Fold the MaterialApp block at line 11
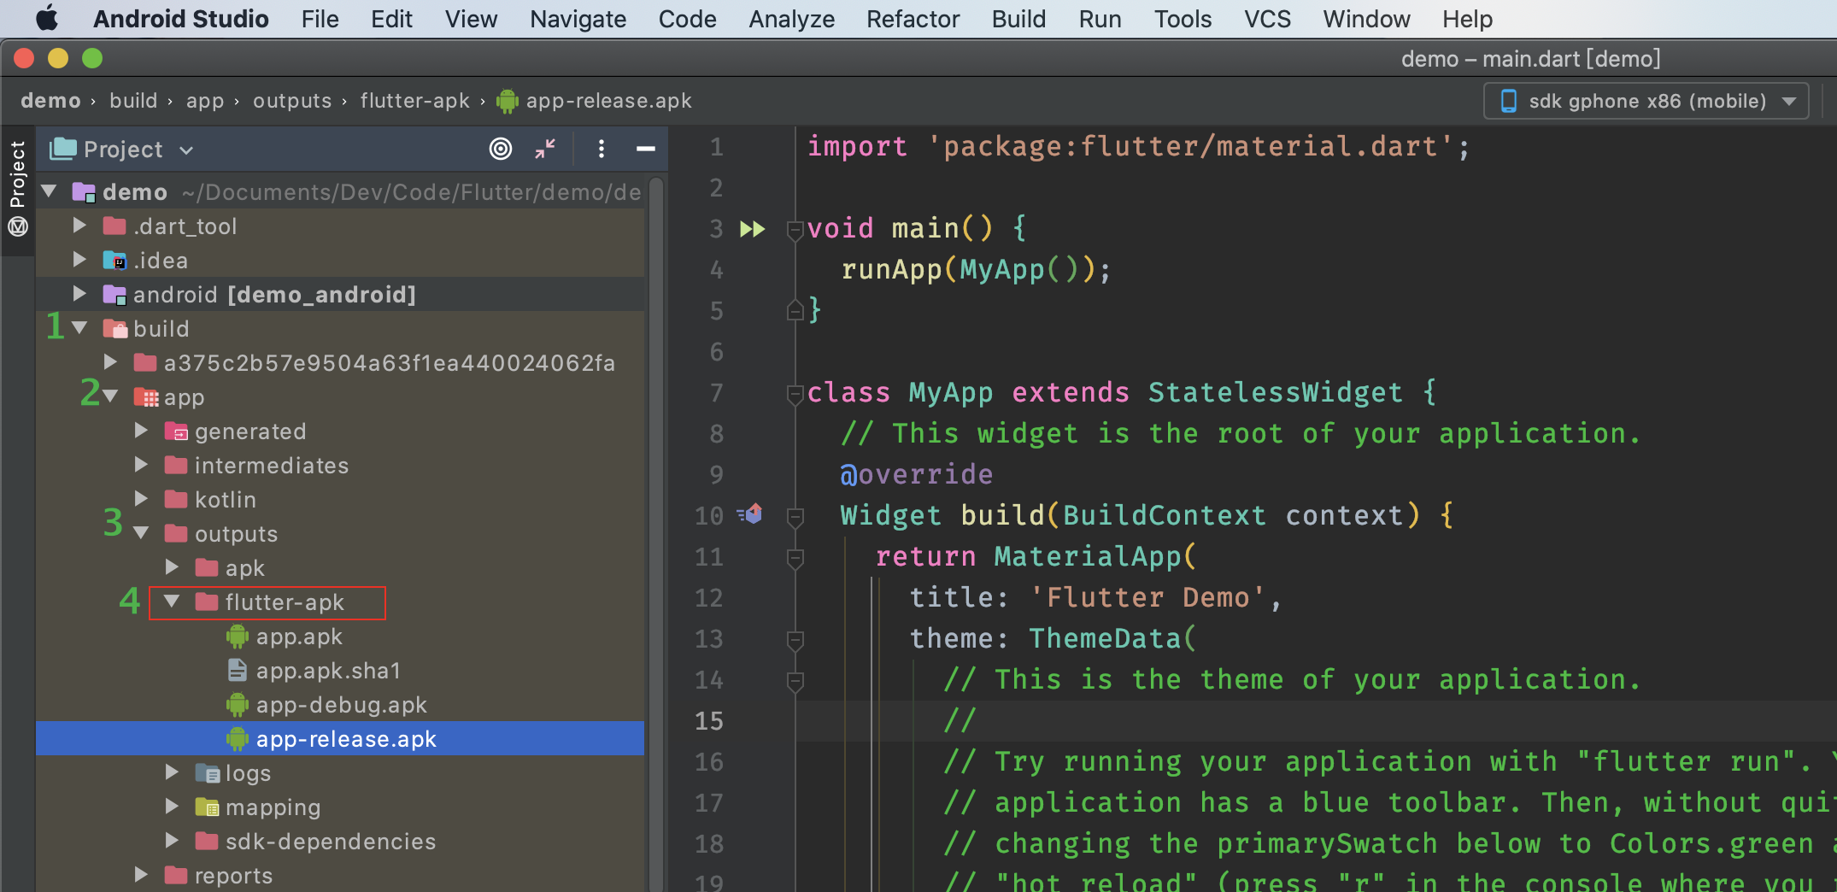Screen dimensions: 1837x892 point(795,557)
